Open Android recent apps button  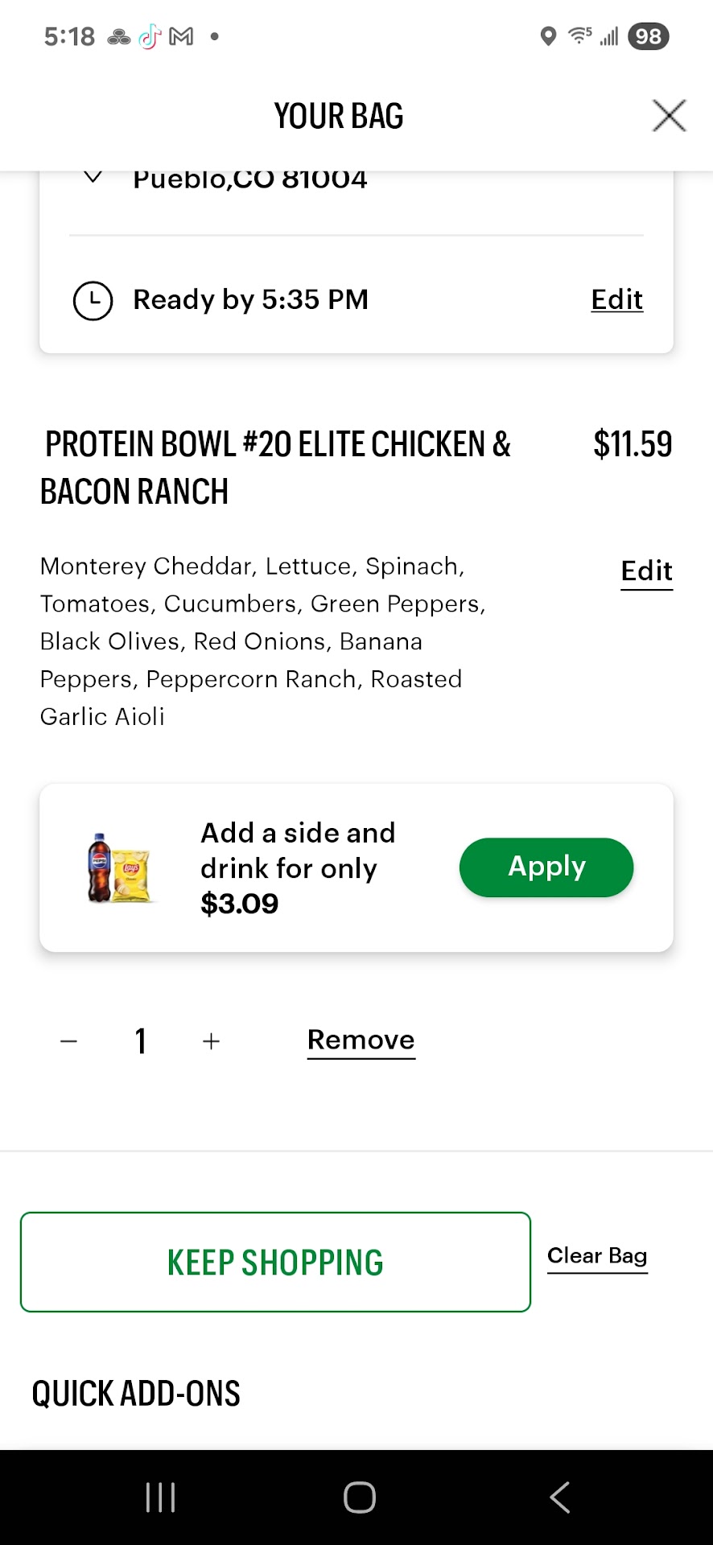tap(160, 1498)
